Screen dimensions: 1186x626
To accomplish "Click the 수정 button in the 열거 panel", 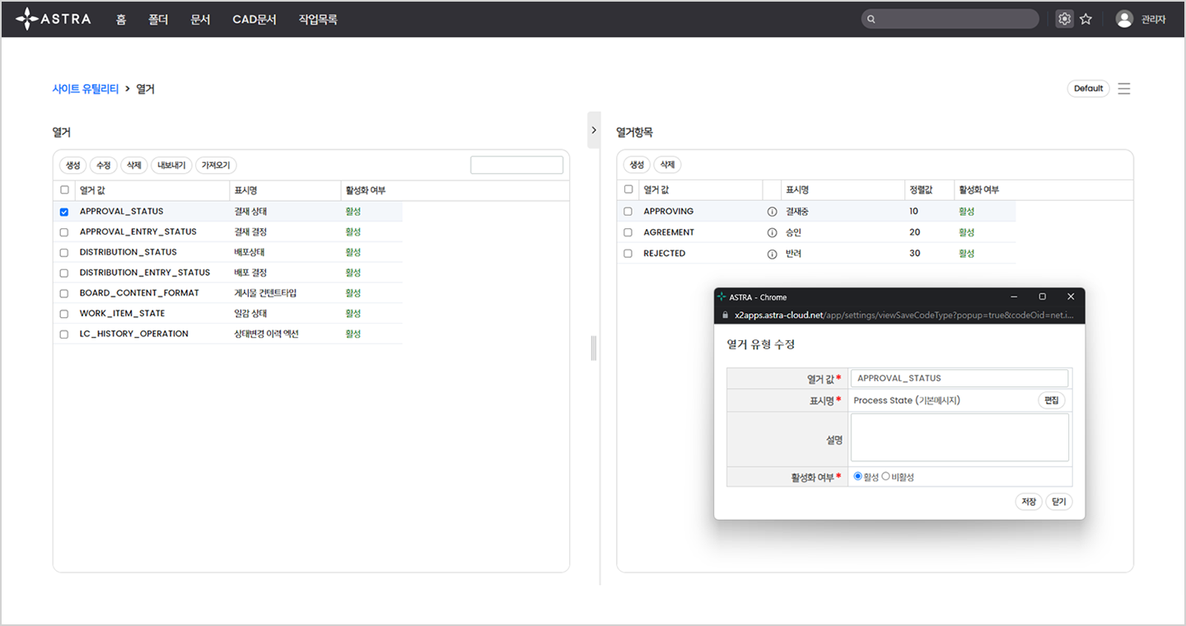I will coord(103,166).
